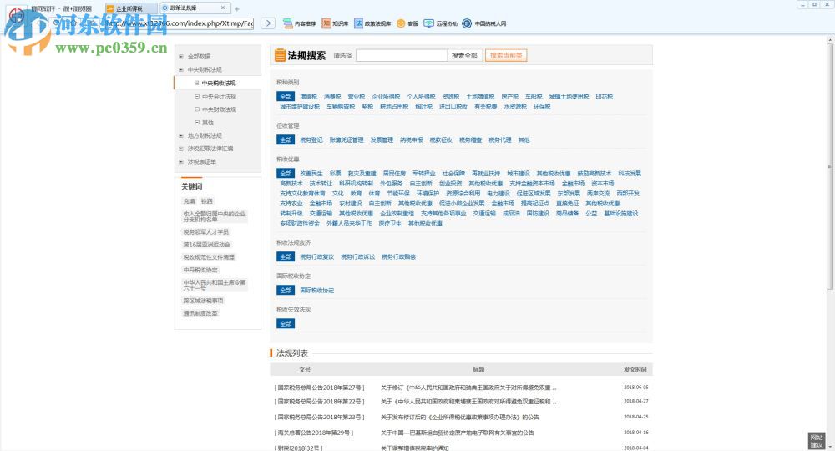The image size is (835, 451).
Task: Filter by 印花税 tax type
Action: 605,96
